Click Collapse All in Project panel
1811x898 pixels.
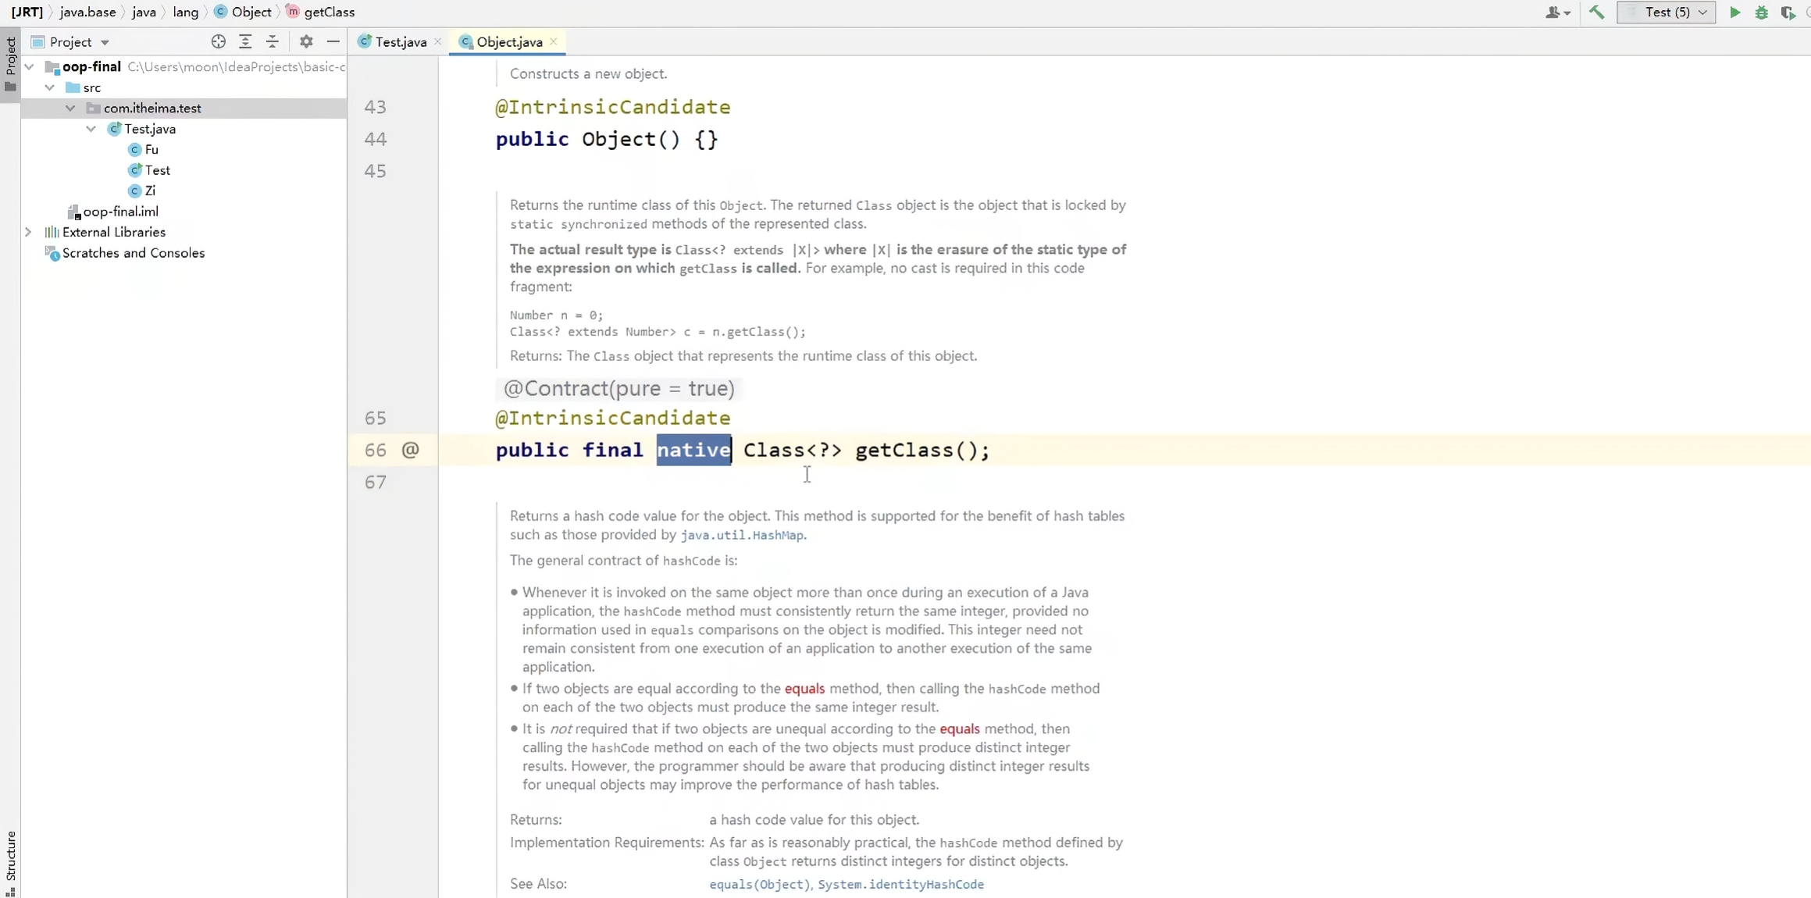272,41
